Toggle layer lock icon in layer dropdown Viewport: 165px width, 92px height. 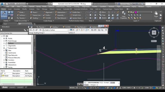click(x=133, y=12)
